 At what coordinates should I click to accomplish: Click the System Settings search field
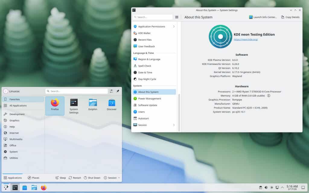click(152, 17)
